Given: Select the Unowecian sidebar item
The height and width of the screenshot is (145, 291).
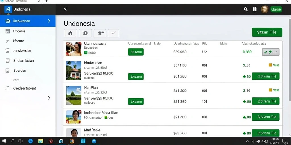Looking at the screenshot, I should pos(28,21).
